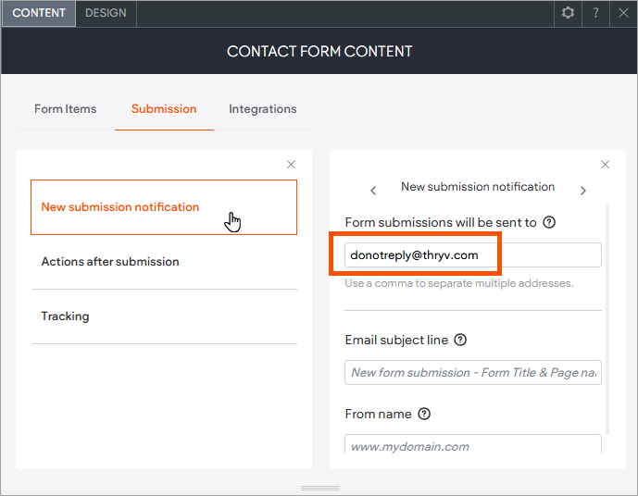638x496 pixels.
Task: Switch to the CONTENT tab
Action: coord(39,13)
